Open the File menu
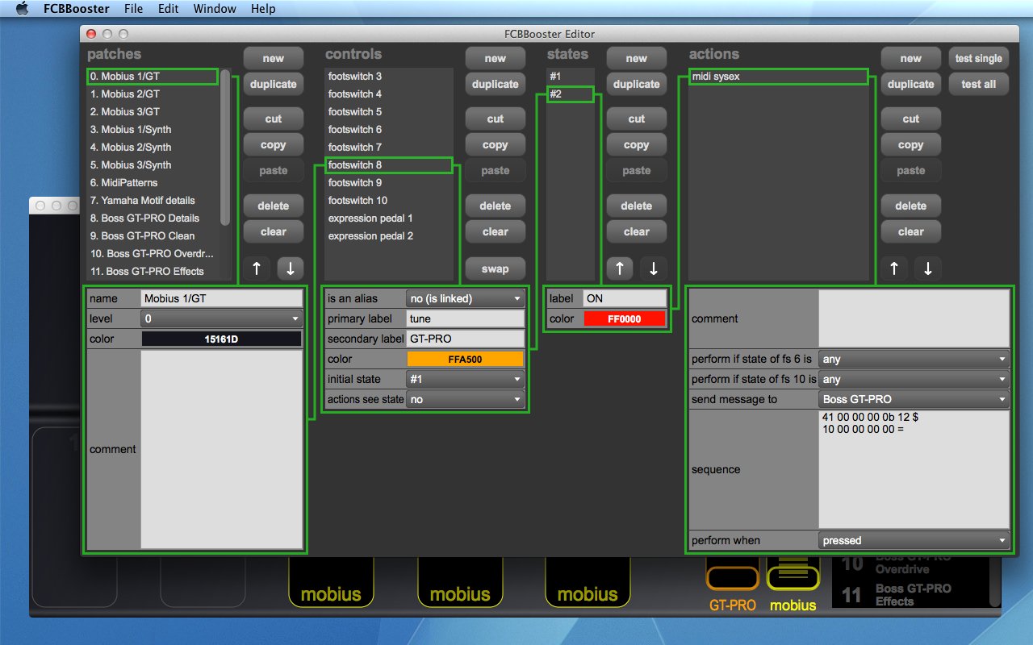 click(x=134, y=9)
